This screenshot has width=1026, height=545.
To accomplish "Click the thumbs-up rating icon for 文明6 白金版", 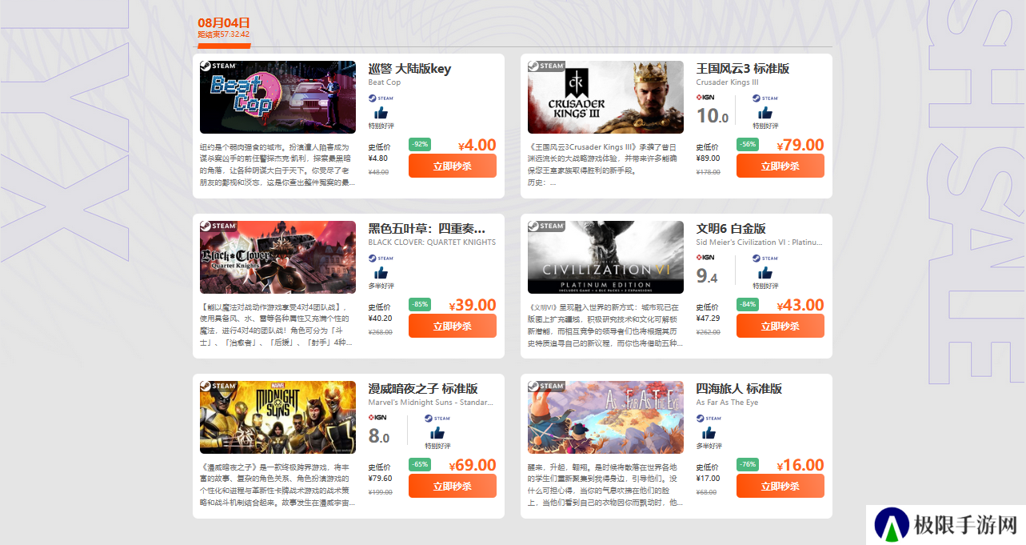I will point(765,273).
